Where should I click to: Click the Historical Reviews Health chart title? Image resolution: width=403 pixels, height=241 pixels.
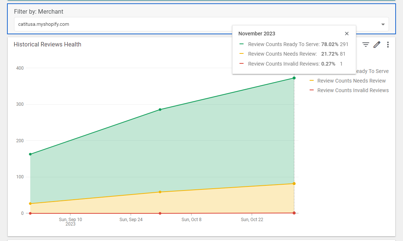tap(47, 44)
